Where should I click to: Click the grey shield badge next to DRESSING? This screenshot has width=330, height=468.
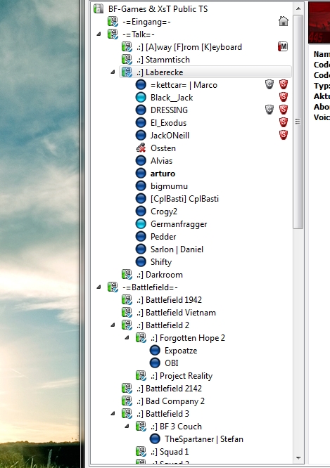click(269, 110)
